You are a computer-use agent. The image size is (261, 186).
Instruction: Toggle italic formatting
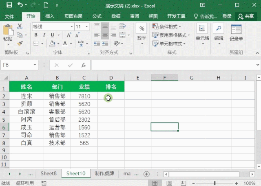[x=44, y=35]
